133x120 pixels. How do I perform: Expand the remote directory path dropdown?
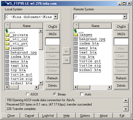click(x=125, y=17)
